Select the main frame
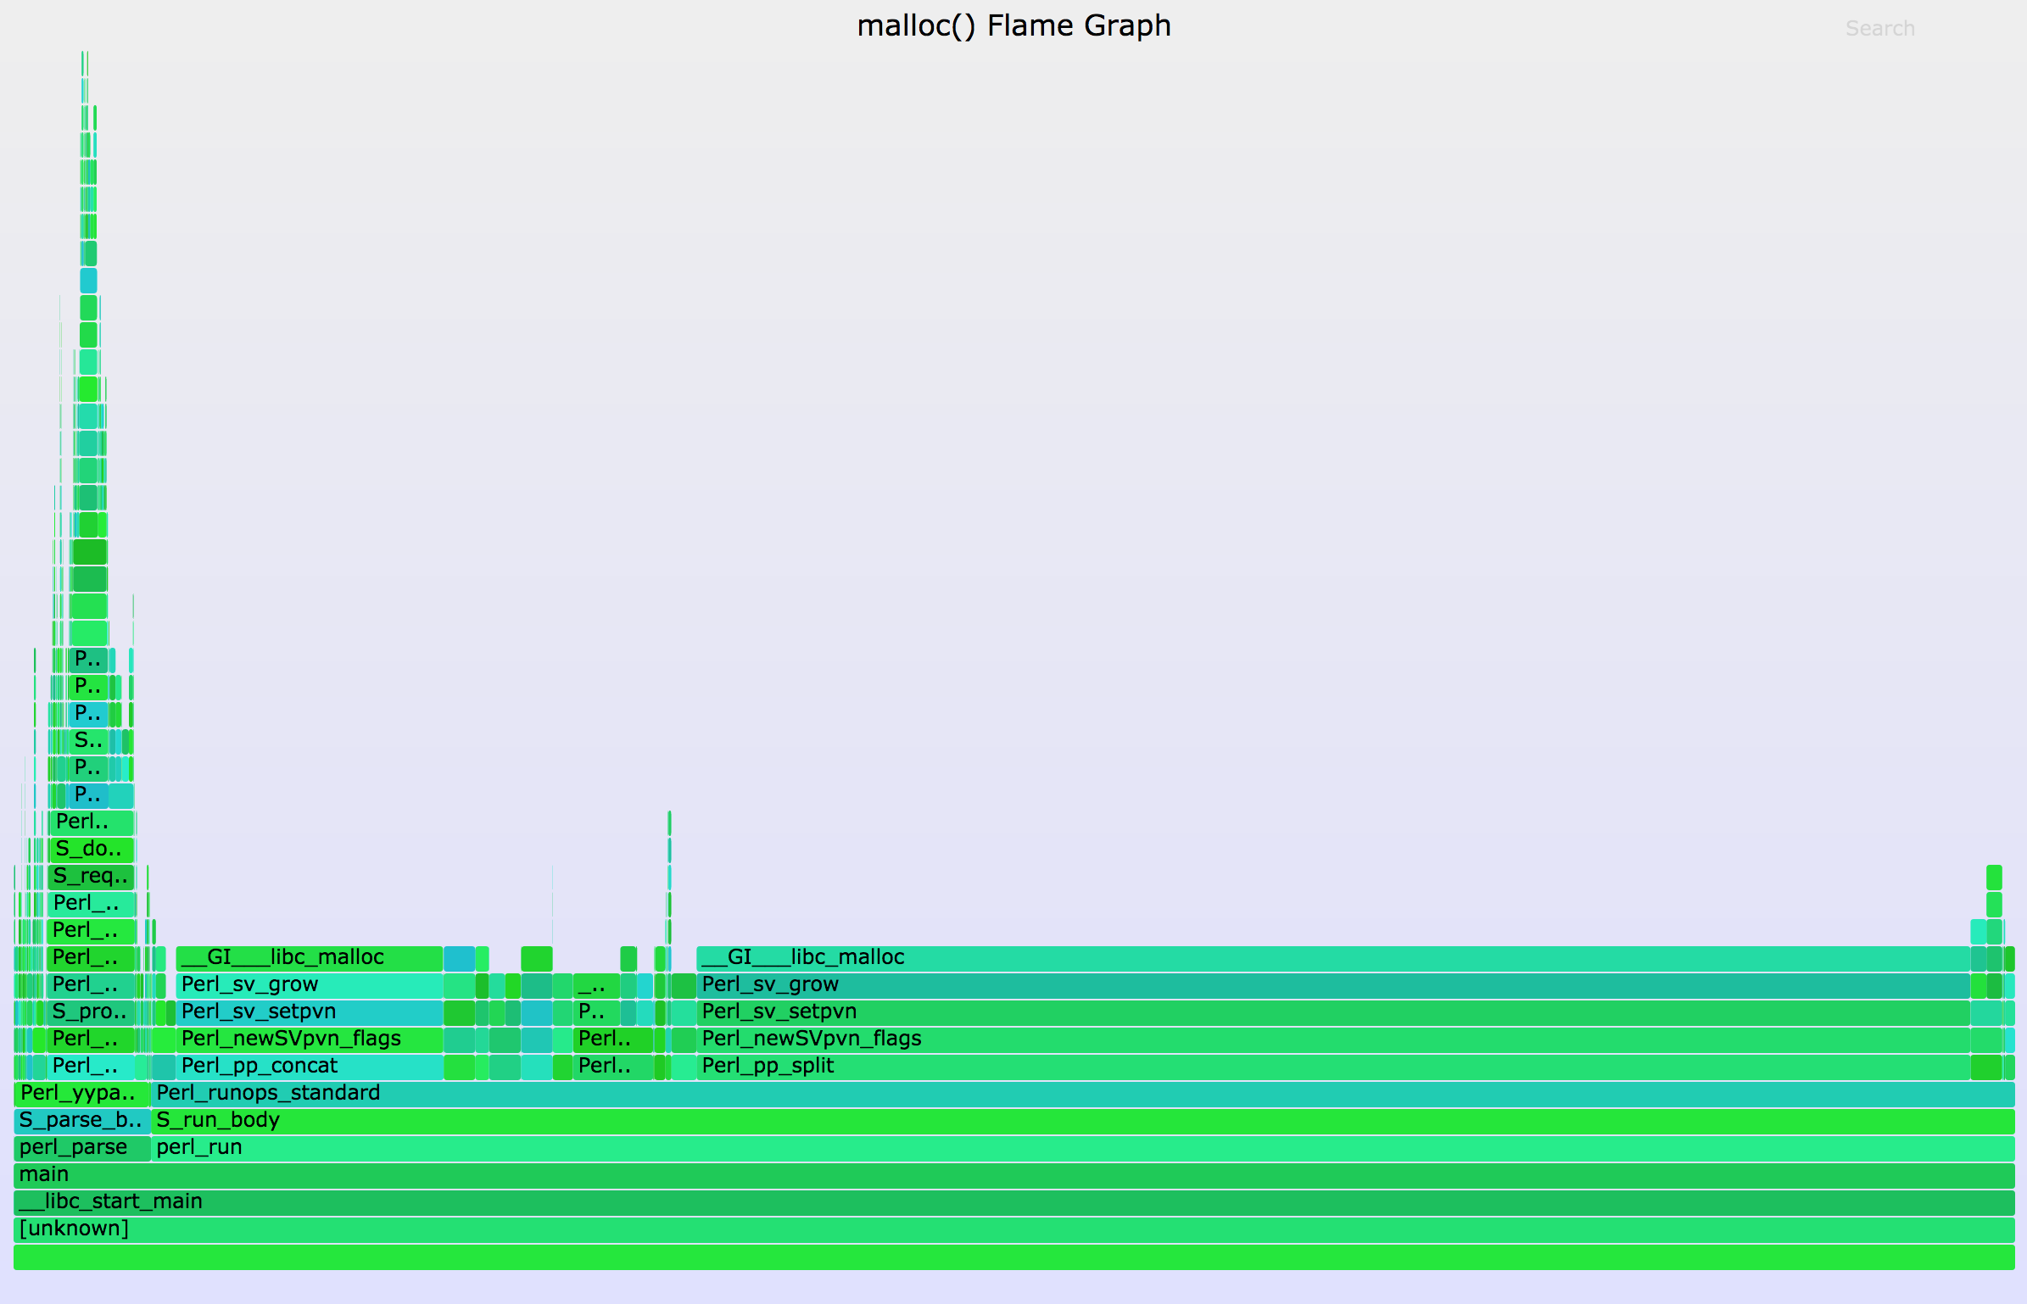The height and width of the screenshot is (1304, 2027). point(1013,1175)
